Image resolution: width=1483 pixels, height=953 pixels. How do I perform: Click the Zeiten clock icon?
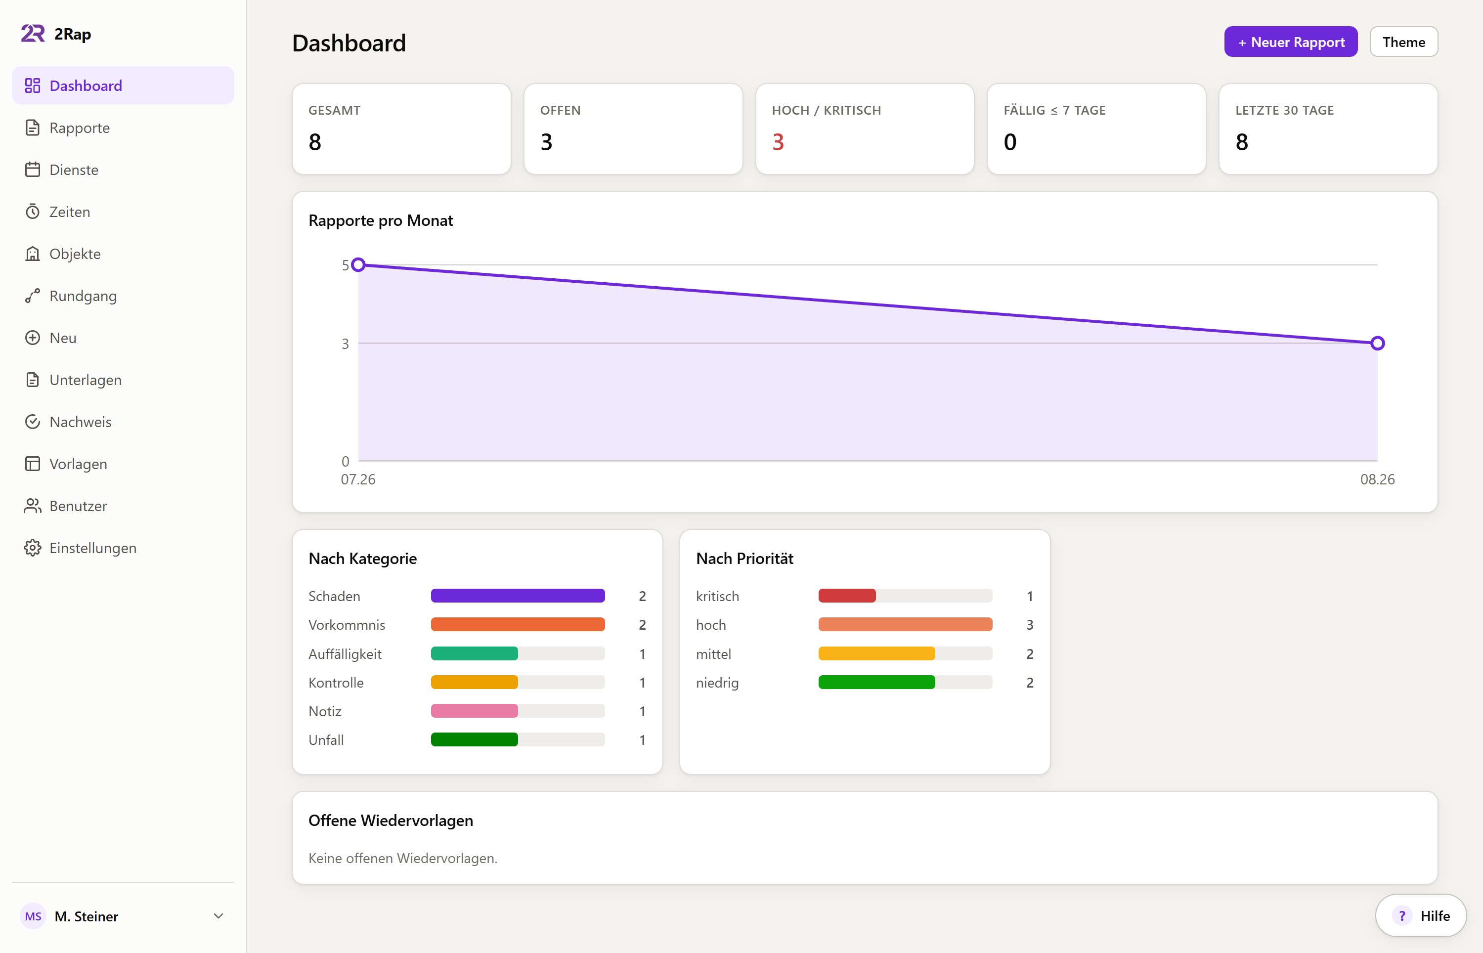click(32, 212)
